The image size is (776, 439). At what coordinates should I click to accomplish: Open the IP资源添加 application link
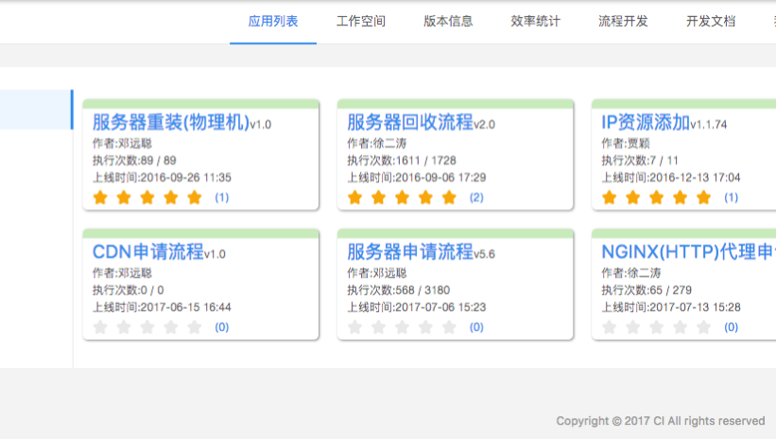pyautogui.click(x=646, y=122)
